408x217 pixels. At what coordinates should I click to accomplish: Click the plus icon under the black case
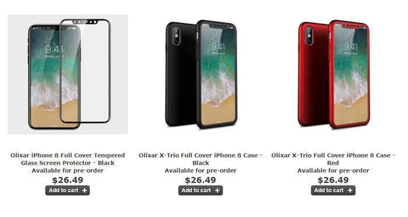[217, 190]
